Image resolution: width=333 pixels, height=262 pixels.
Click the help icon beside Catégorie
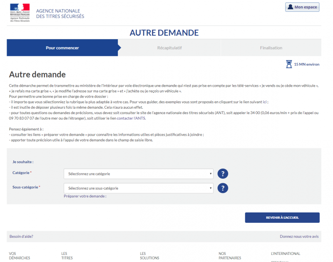pyautogui.click(x=223, y=174)
